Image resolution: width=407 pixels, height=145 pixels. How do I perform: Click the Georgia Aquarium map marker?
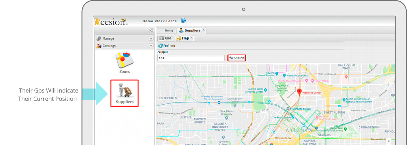tap(276, 74)
